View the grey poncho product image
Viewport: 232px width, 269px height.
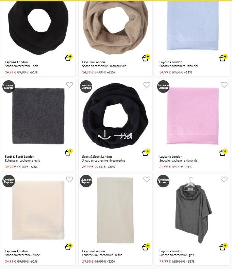[x=194, y=210]
